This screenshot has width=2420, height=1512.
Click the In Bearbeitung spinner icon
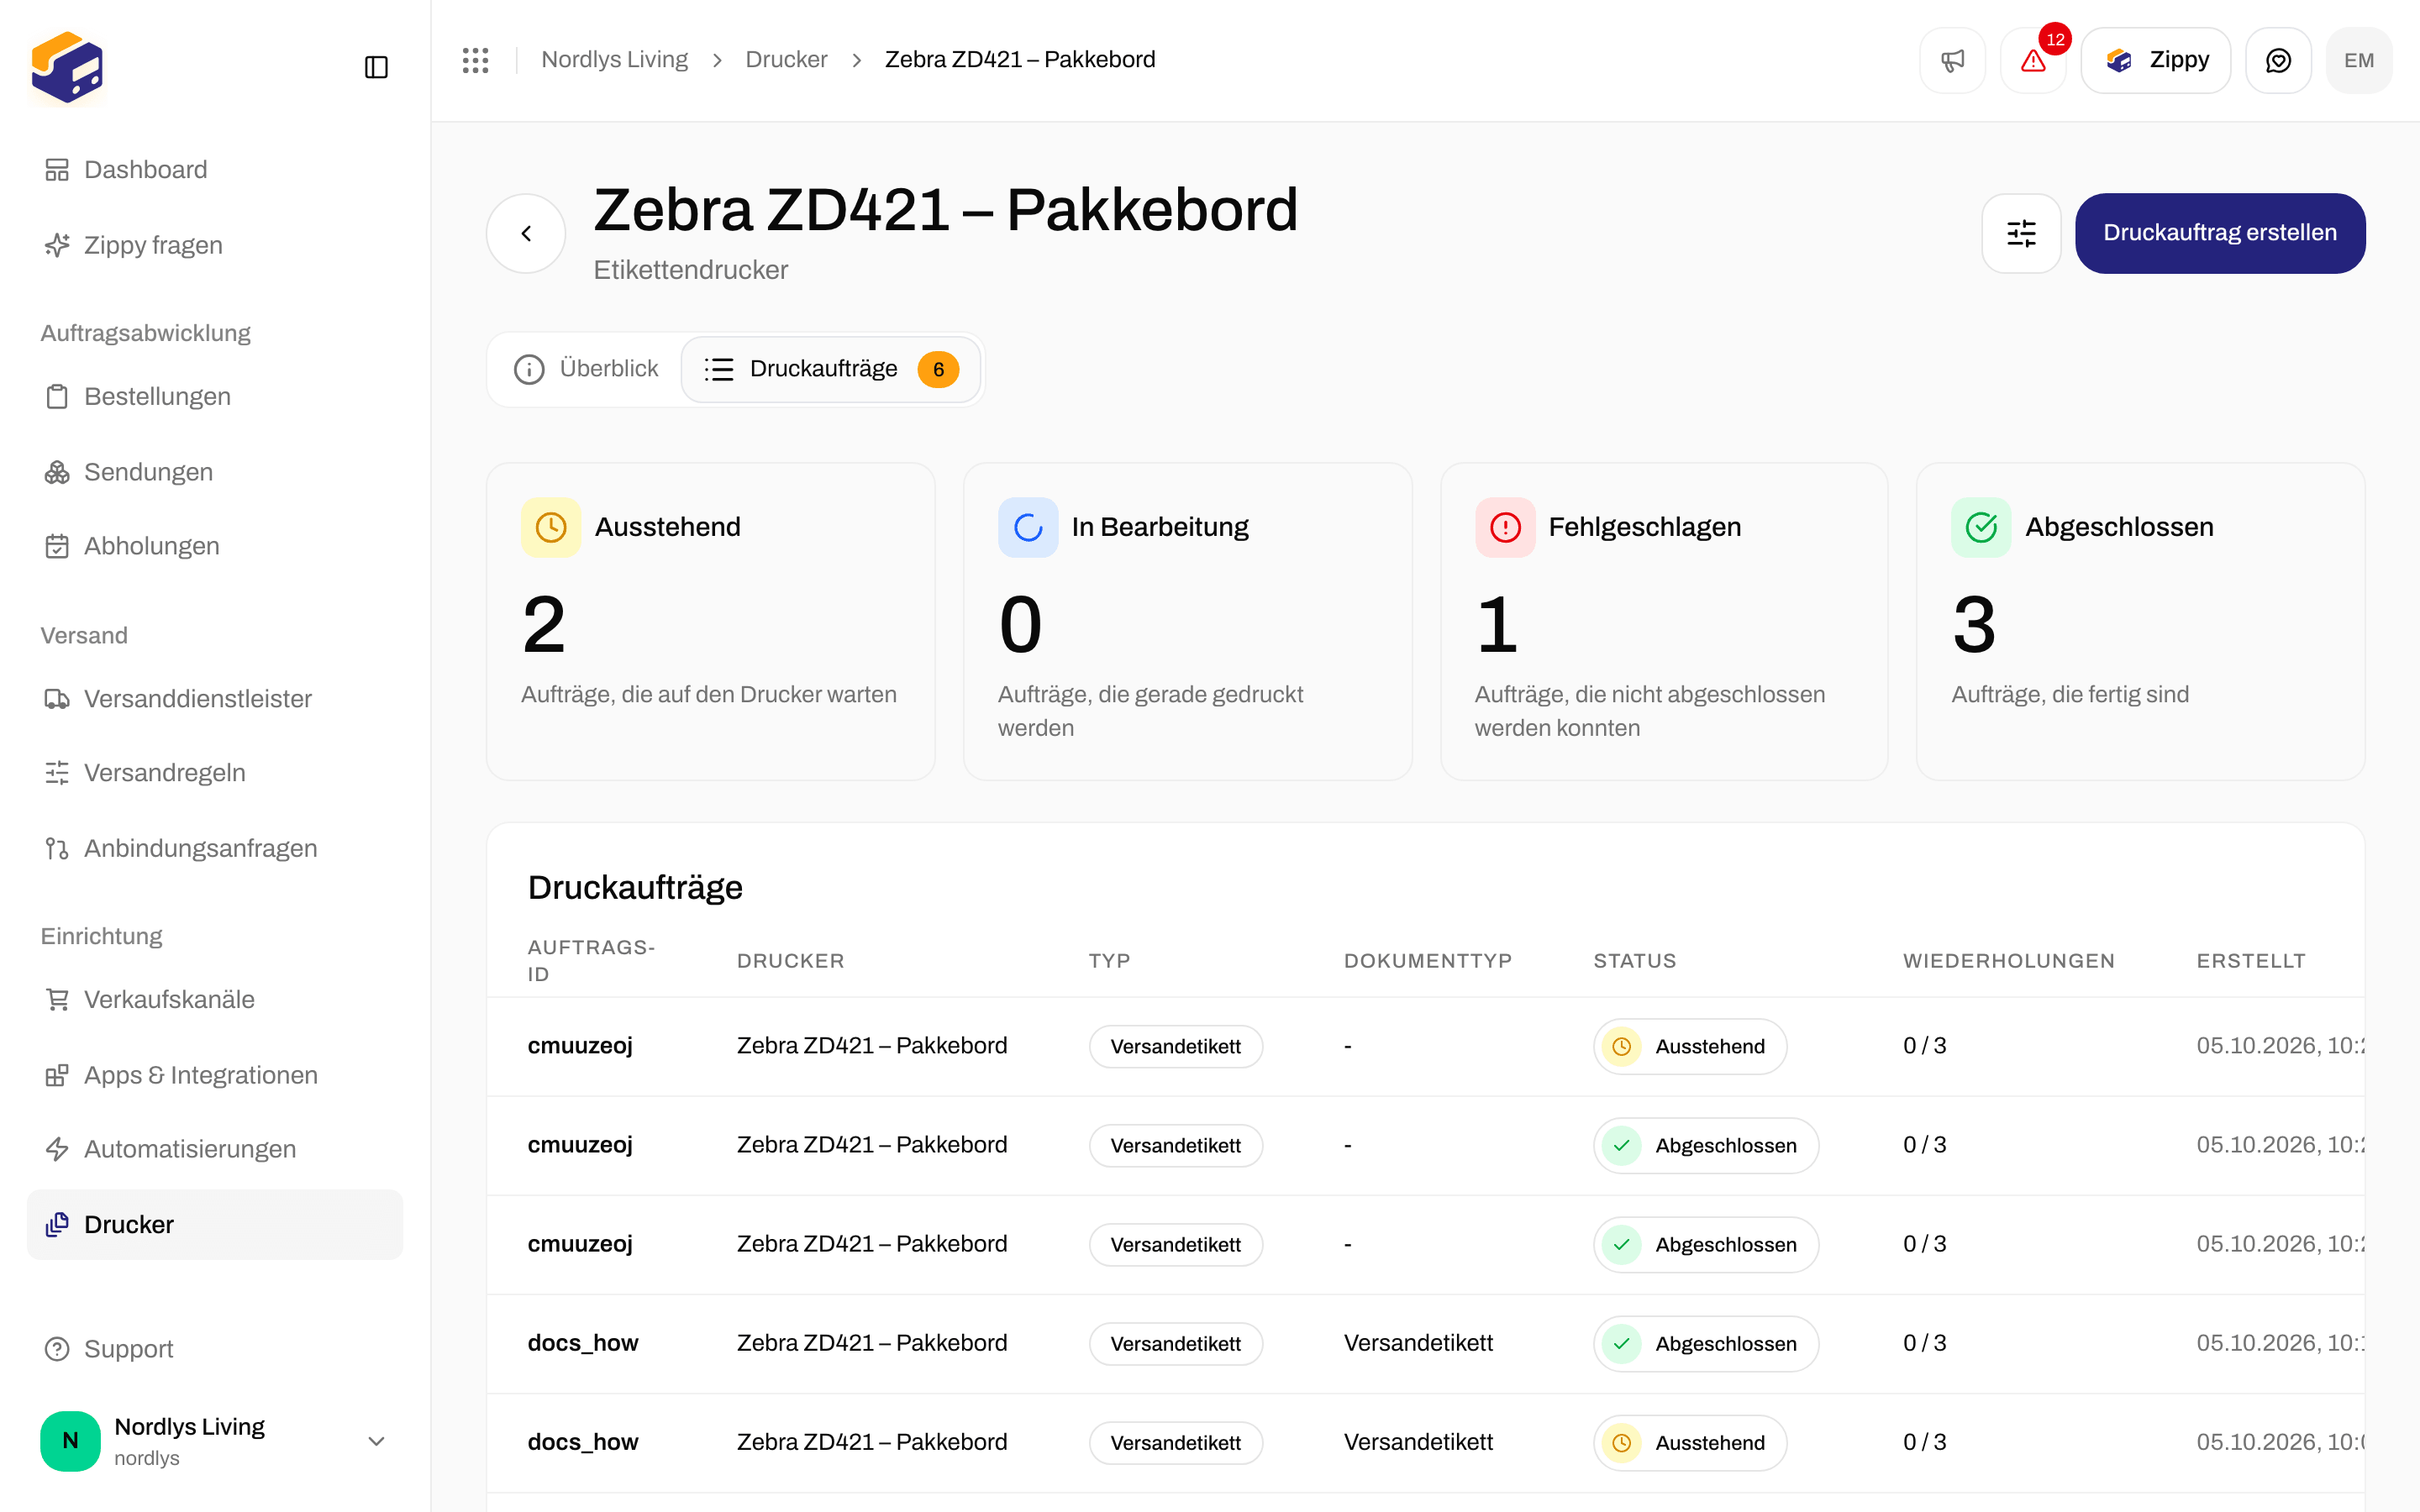(1028, 527)
